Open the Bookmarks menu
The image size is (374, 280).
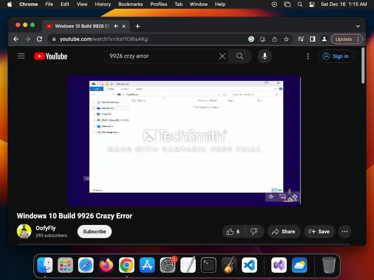130,4
